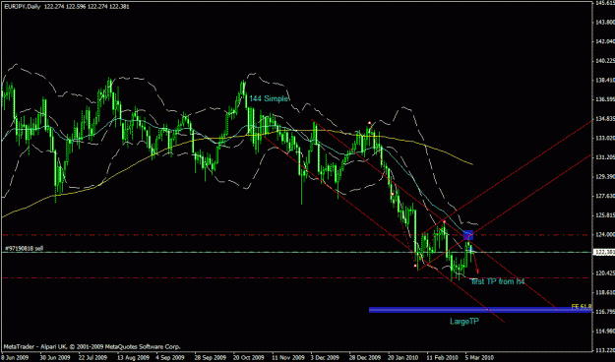Click the 'EURJPY,Daily' chart title text
Viewport: 615px width, 362px height.
point(22,6)
